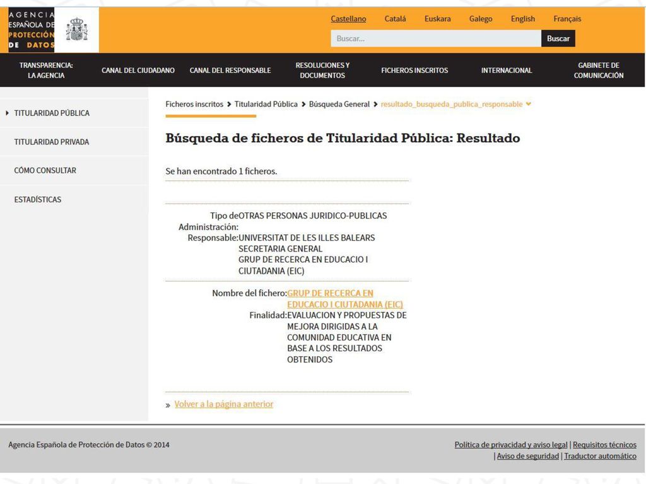Open the Canal del Responsable menu

[x=230, y=71]
